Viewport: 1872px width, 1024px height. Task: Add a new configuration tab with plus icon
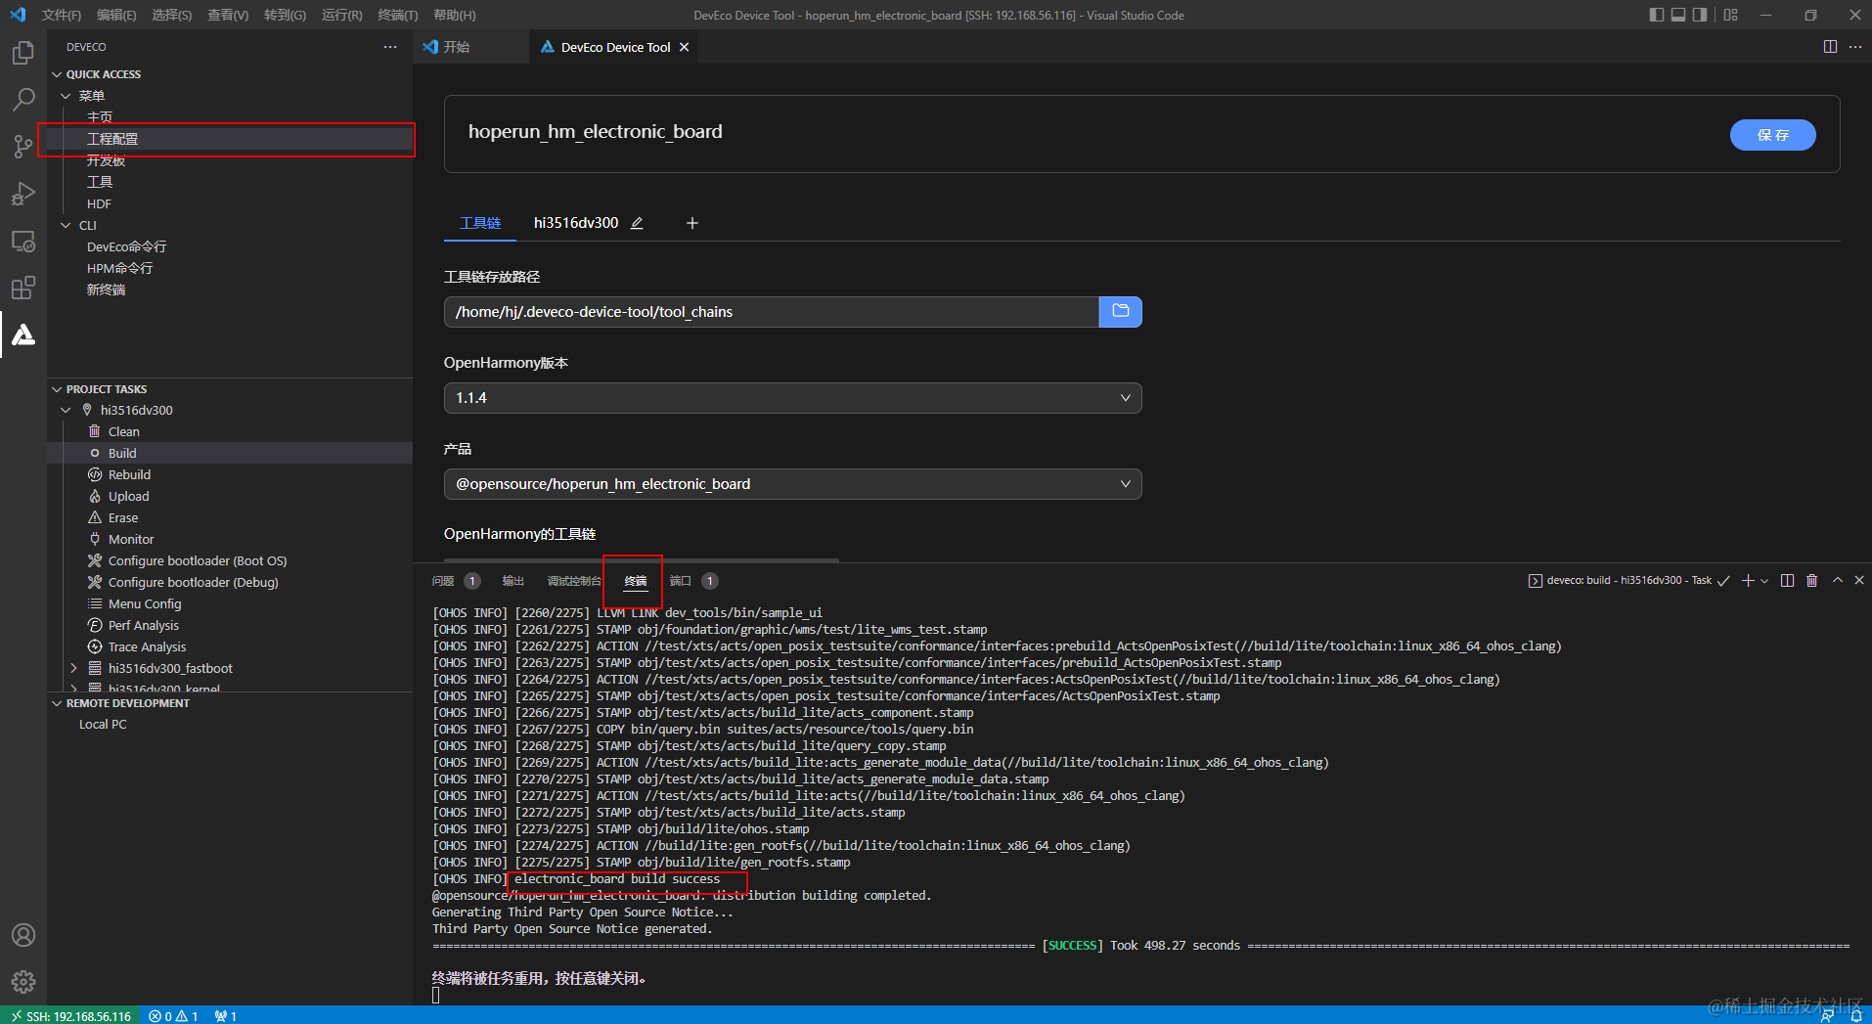692,223
